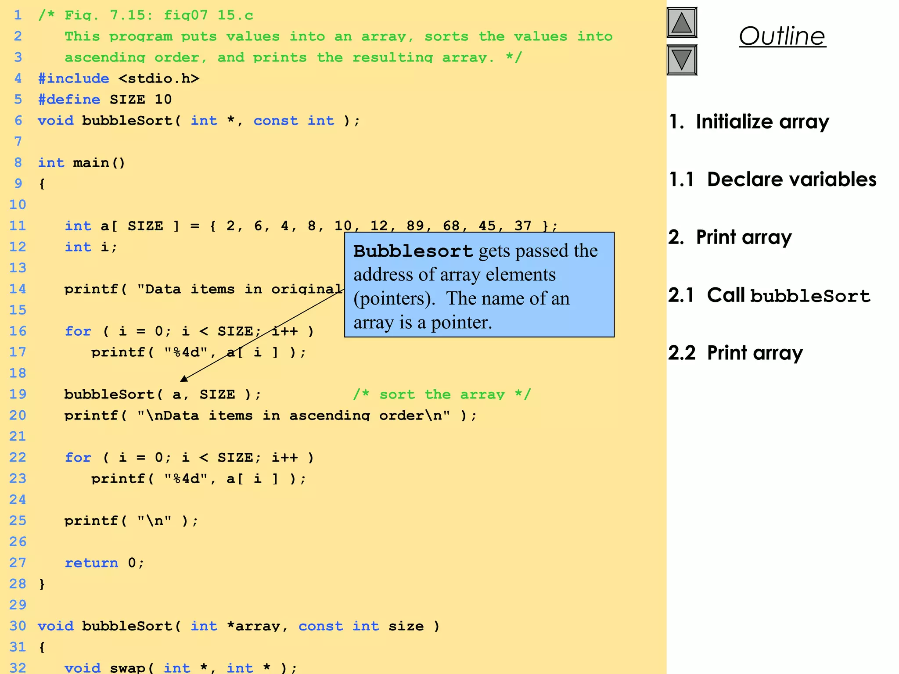
Task: Click the Outline heading
Action: click(782, 36)
